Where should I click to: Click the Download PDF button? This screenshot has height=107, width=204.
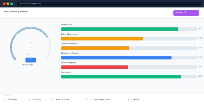click(186, 13)
